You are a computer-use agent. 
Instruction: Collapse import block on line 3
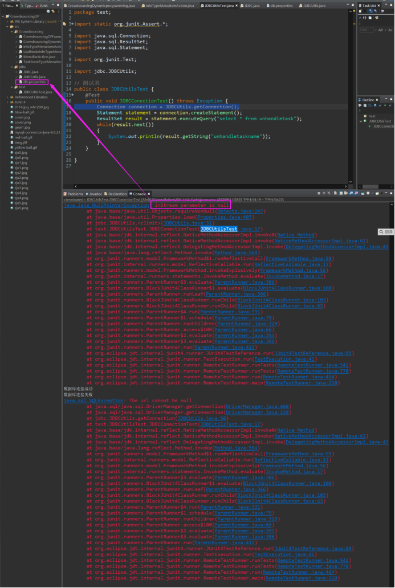(x=72, y=24)
